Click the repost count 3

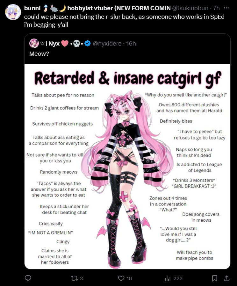pyautogui.click(x=81, y=279)
